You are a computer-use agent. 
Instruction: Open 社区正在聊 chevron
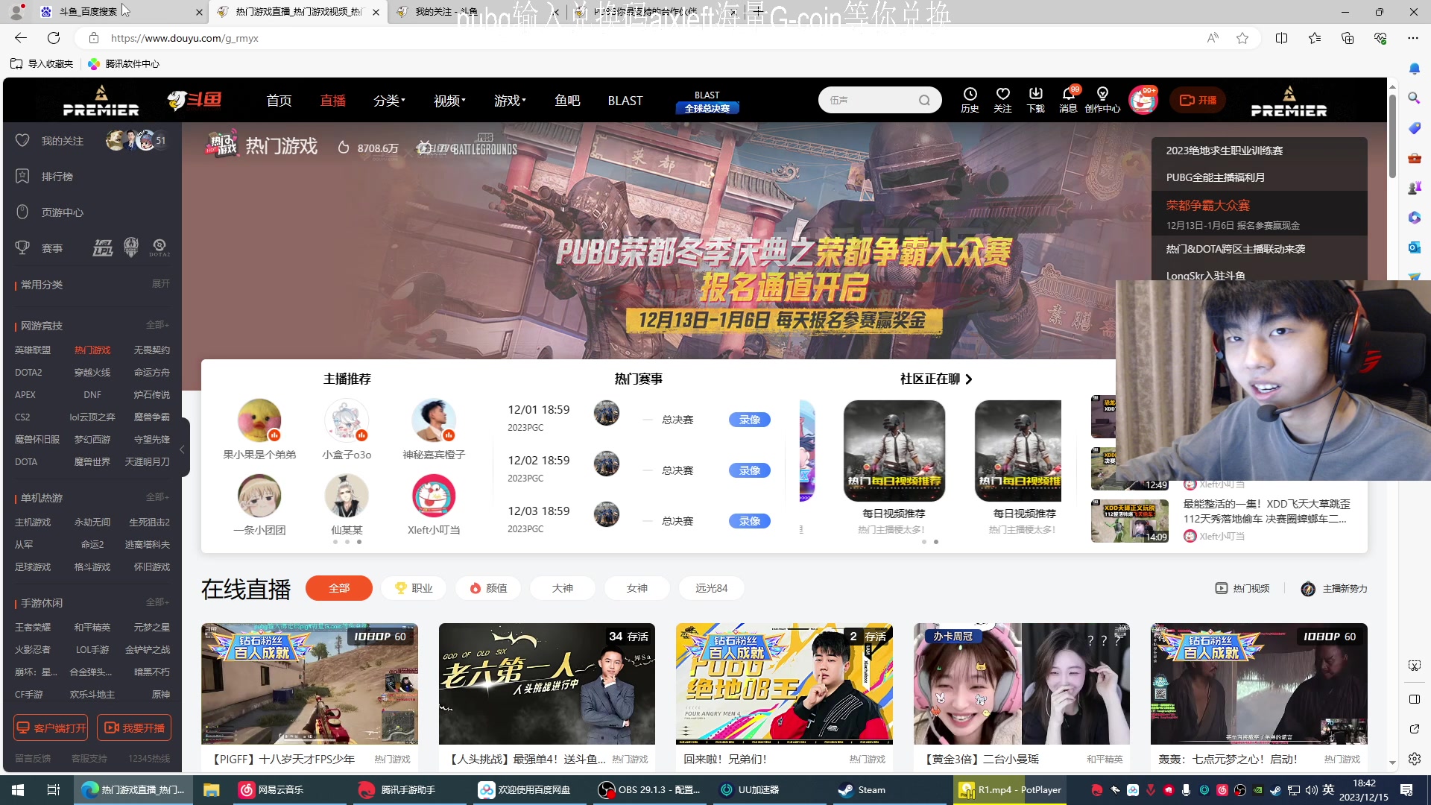pyautogui.click(x=968, y=379)
